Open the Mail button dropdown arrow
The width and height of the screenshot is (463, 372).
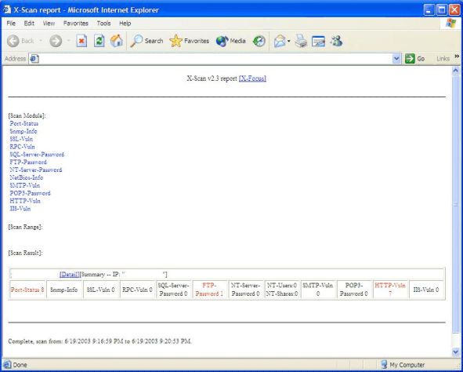[x=289, y=41]
